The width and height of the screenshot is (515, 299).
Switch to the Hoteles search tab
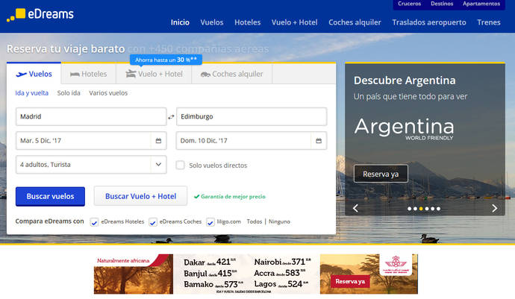point(89,74)
